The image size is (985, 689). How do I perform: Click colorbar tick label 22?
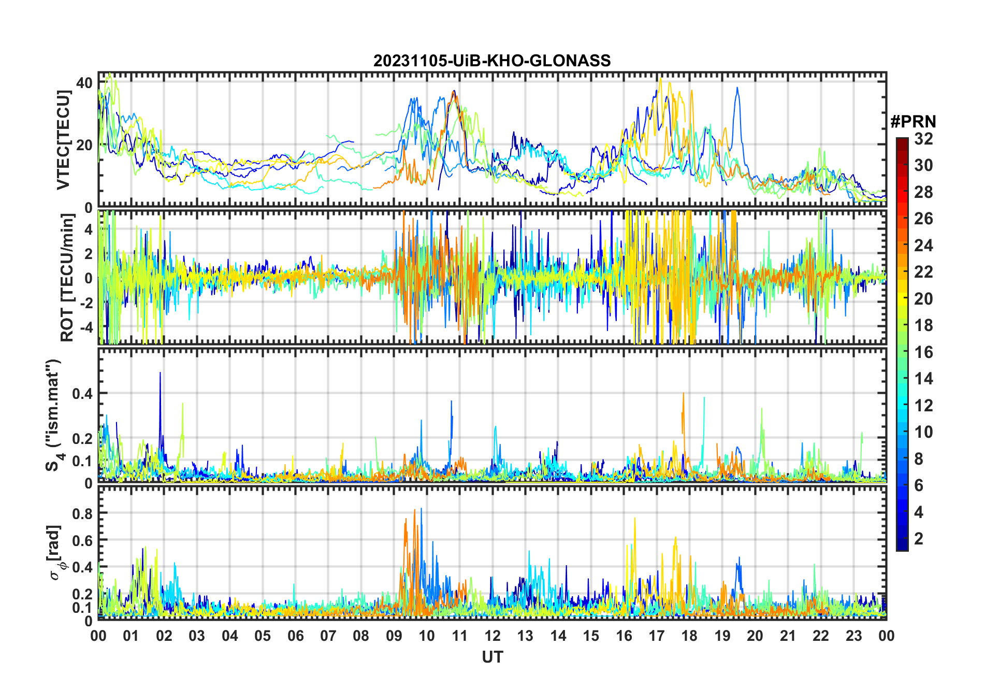point(923,272)
